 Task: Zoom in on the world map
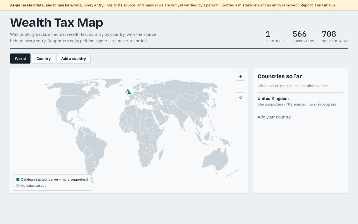241,76
